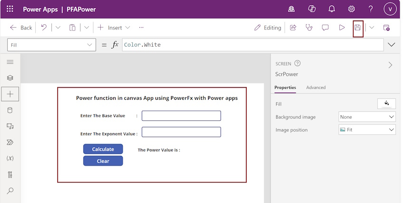Preview the app with play icon

342,28
